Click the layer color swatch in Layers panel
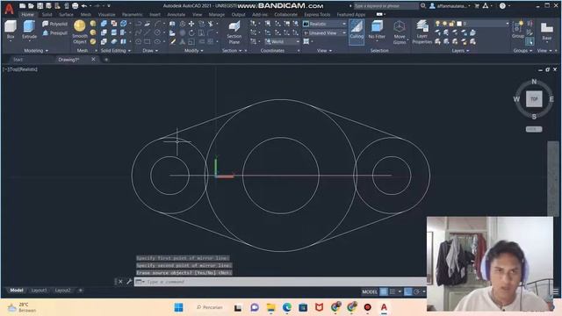This screenshot has width=562, height=316. tap(459, 24)
